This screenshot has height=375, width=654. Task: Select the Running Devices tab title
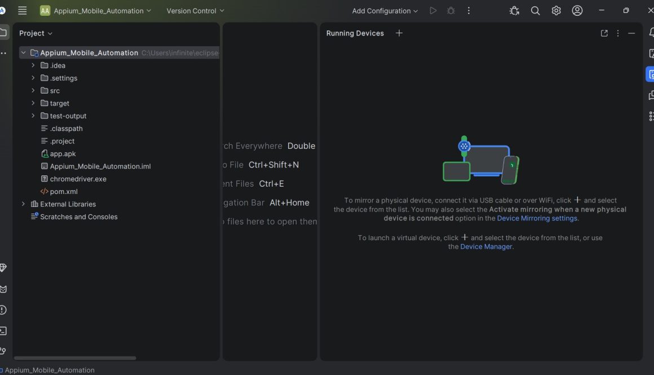coord(355,33)
